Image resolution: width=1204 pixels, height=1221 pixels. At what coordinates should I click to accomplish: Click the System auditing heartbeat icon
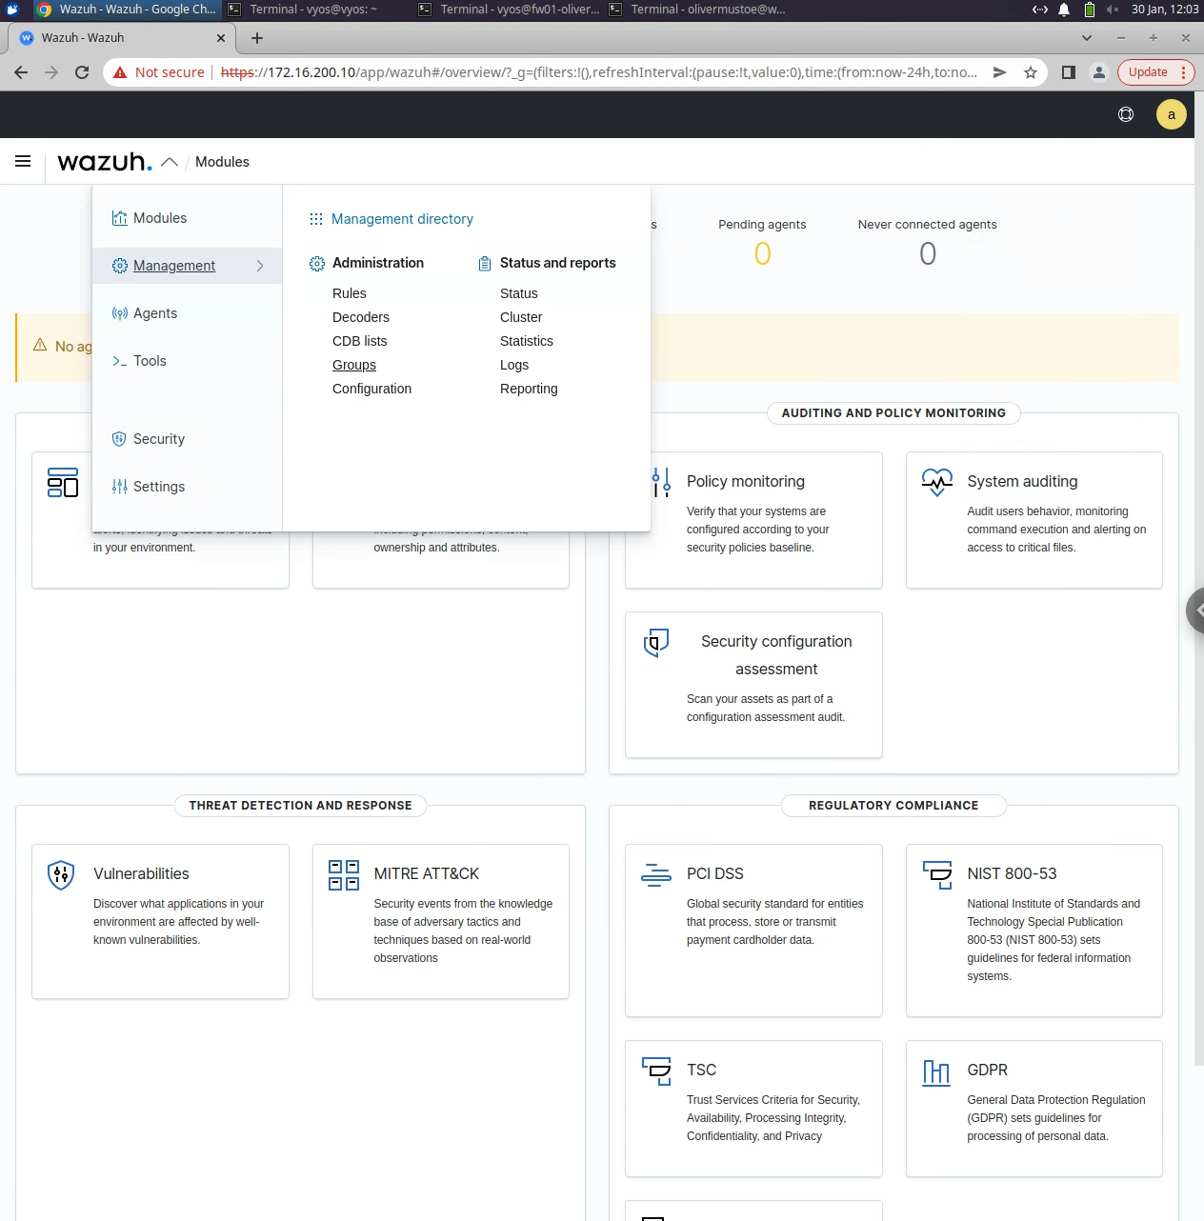tap(937, 482)
